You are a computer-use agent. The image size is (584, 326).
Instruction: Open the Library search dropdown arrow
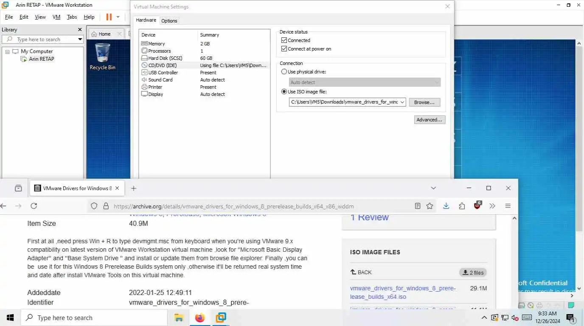coord(80,39)
